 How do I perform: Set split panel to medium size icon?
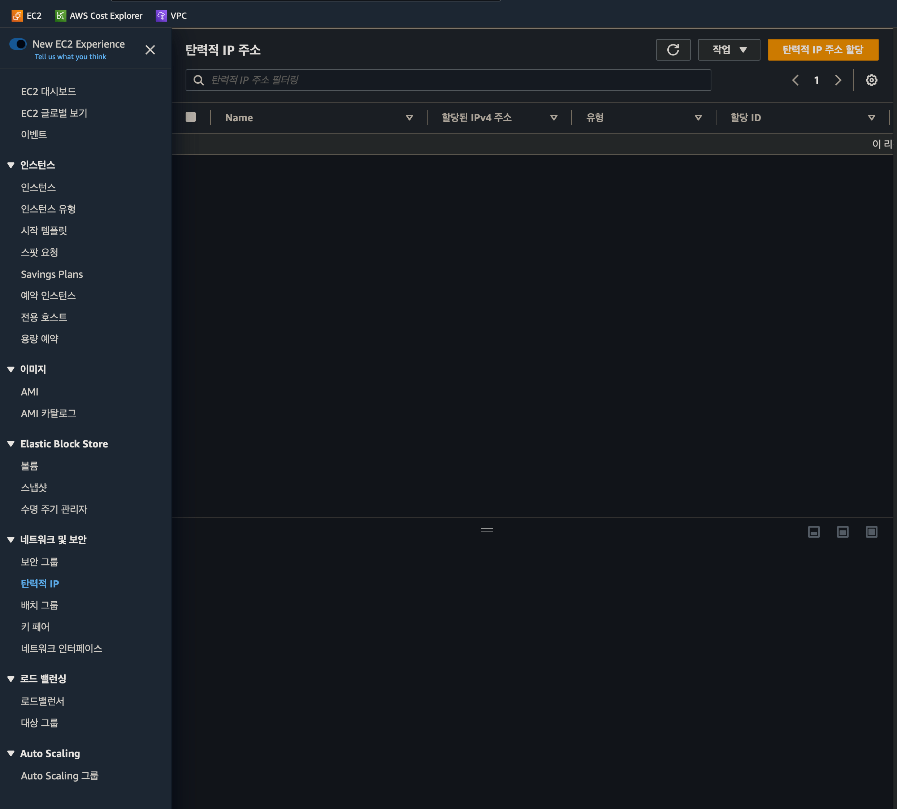[x=842, y=532]
